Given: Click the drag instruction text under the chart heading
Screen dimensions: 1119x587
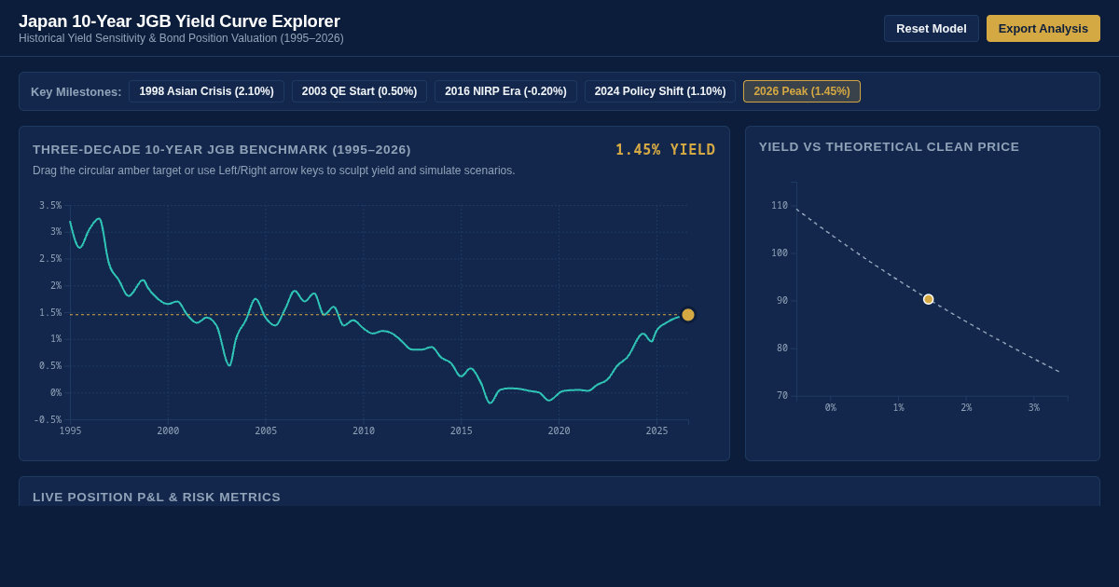Looking at the screenshot, I should (273, 171).
